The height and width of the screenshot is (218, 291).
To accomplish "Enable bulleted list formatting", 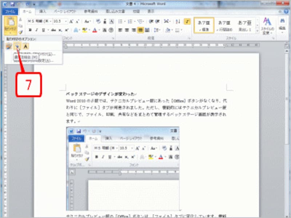I will point(120,21).
